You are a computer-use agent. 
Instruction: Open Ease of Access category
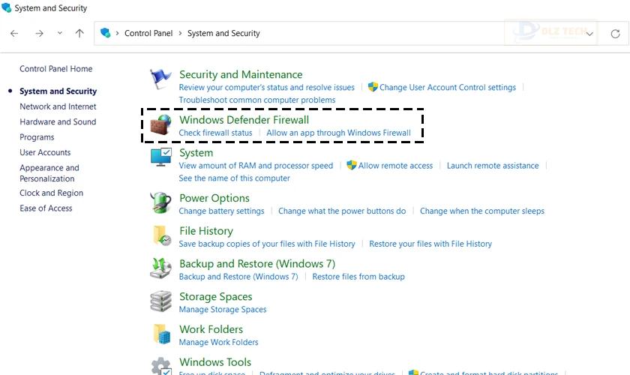[46, 208]
